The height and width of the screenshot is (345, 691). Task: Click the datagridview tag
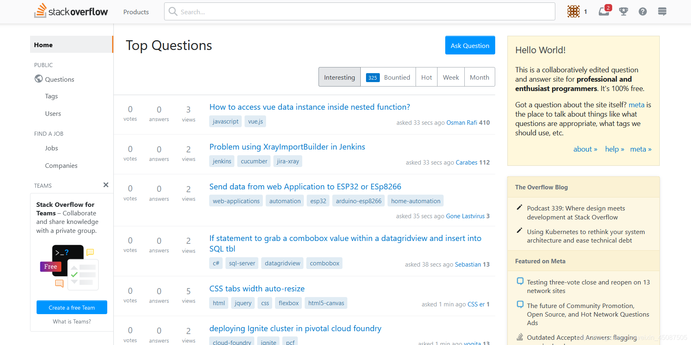coord(282,263)
